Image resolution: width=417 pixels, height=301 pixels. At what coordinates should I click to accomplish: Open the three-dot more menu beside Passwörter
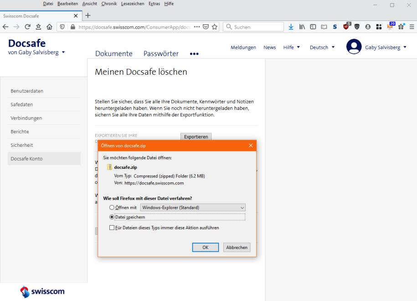pyautogui.click(x=194, y=54)
